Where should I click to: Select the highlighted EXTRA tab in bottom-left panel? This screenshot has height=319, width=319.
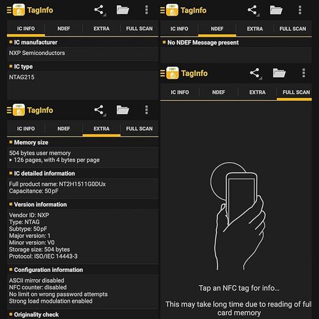coord(101,129)
